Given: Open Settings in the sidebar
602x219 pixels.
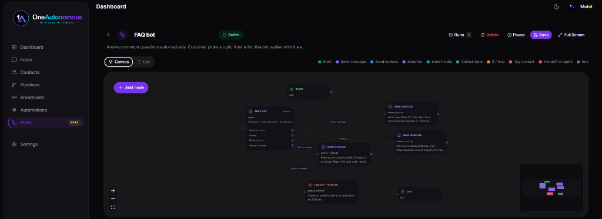Looking at the screenshot, I should click(46, 144).
